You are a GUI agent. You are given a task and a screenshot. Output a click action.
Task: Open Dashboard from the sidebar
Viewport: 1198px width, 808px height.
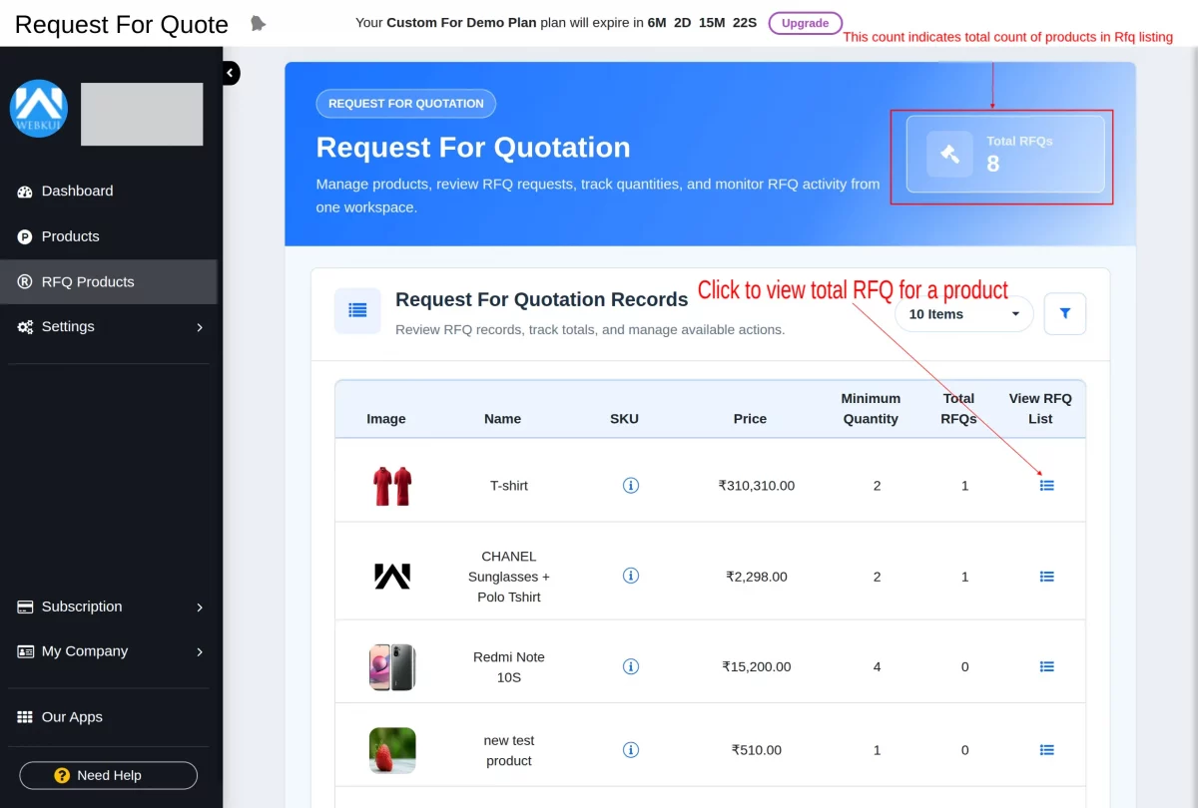pos(109,192)
